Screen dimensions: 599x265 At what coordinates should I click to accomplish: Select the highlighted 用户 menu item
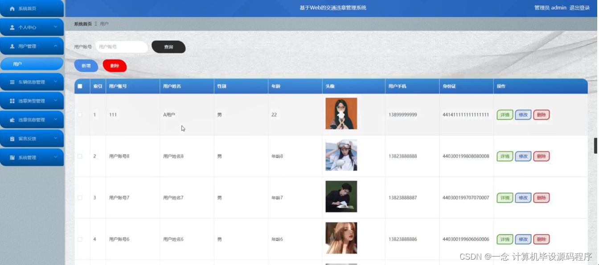point(32,64)
